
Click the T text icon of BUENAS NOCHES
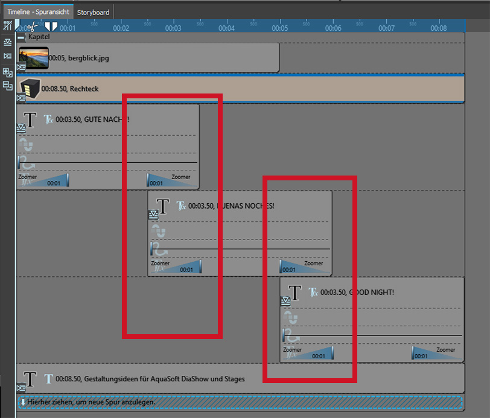pos(163,206)
